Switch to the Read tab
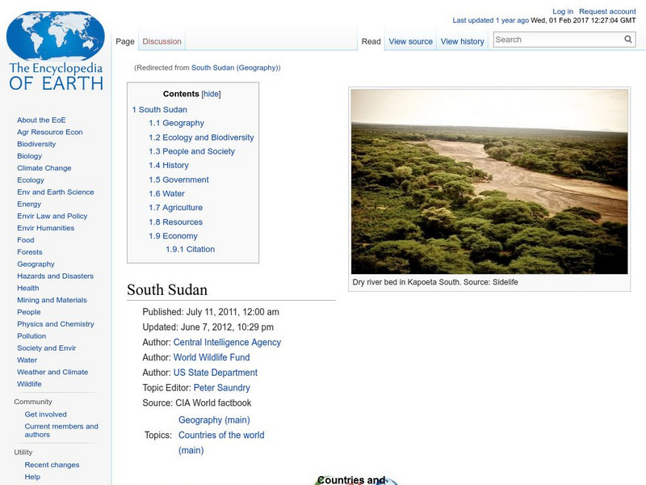Viewport: 646px width, 485px height. click(371, 41)
